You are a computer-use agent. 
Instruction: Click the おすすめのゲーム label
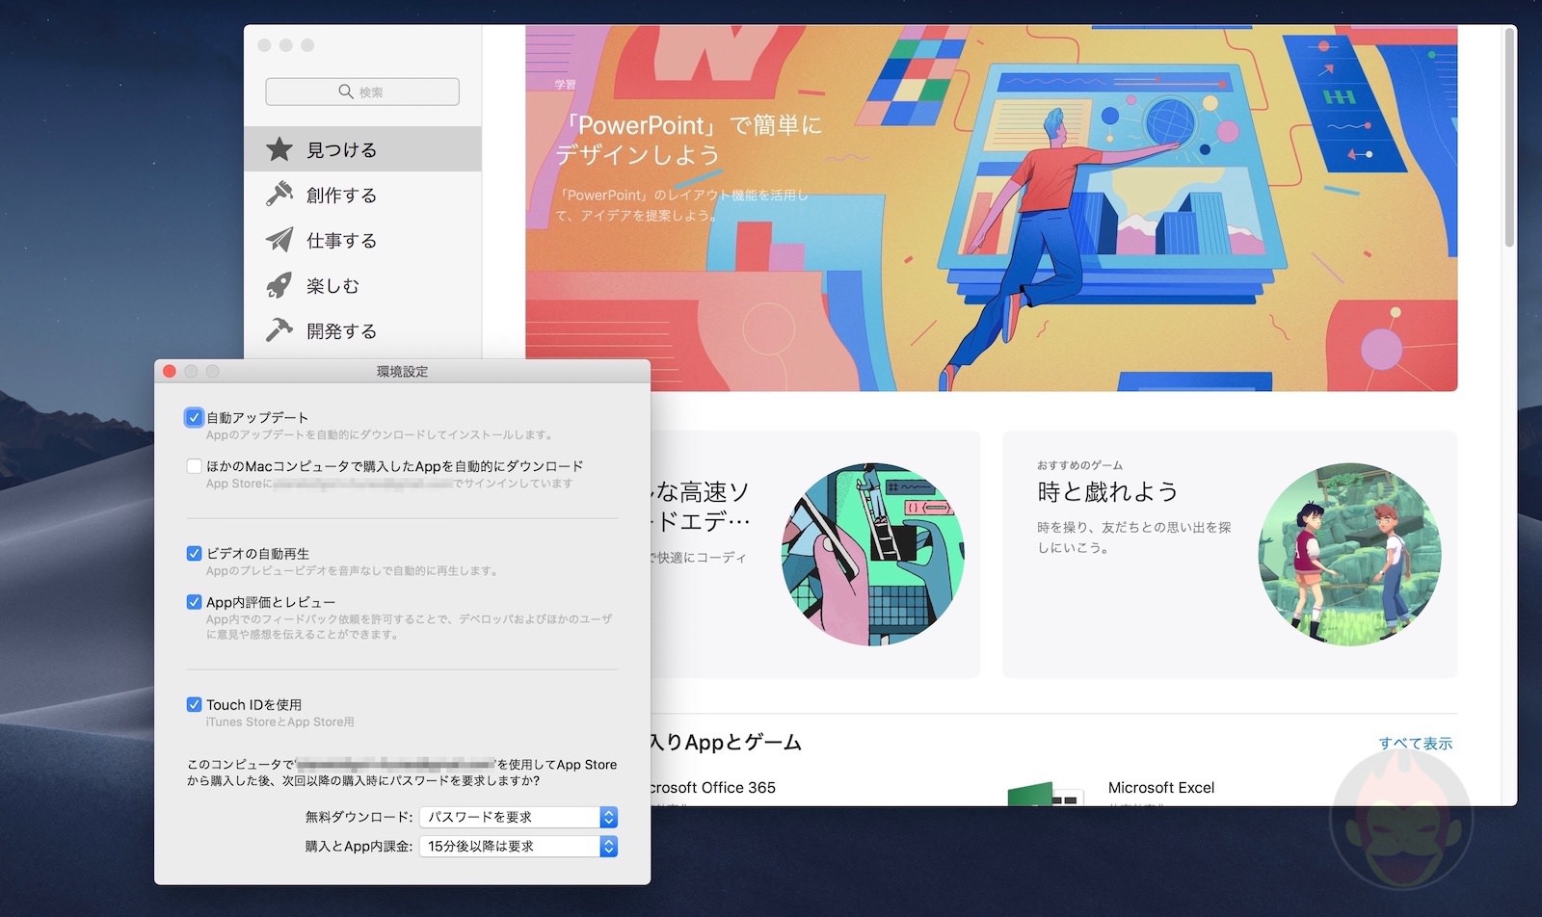1079,465
